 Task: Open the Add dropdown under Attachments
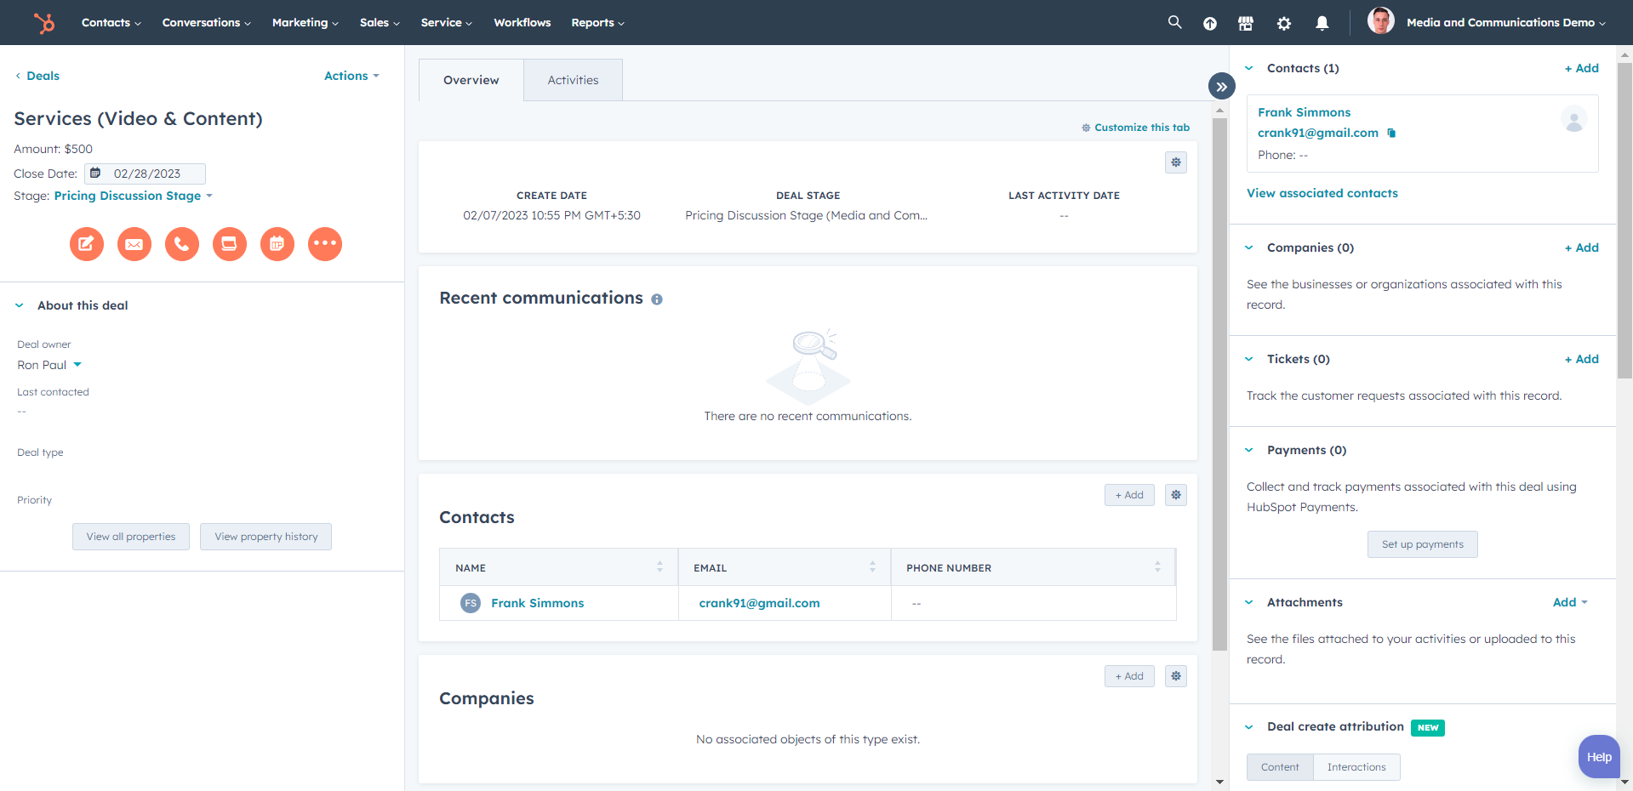click(1568, 602)
